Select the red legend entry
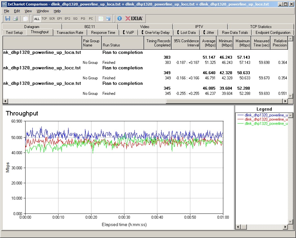 point(262,119)
